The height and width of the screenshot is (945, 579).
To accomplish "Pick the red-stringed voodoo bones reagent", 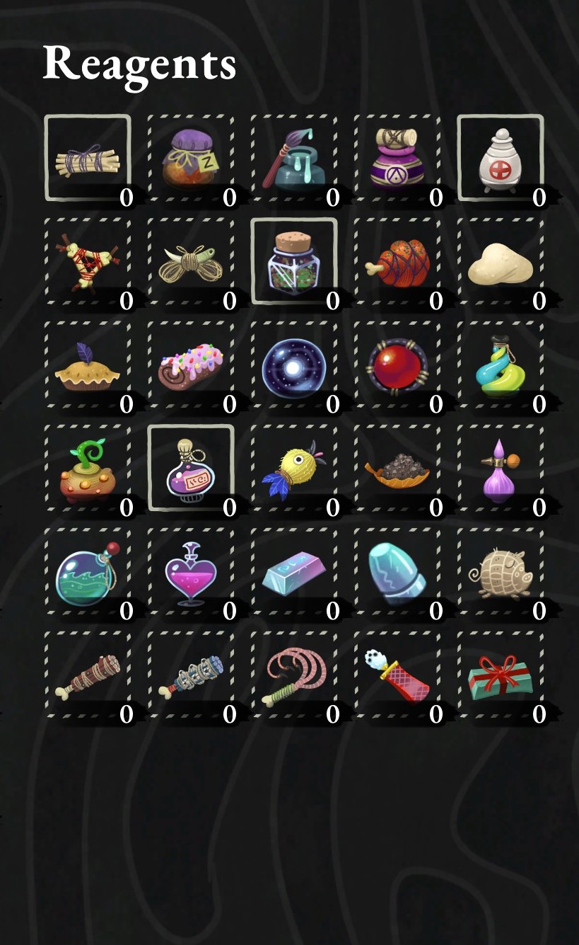I will pyautogui.click(x=88, y=262).
